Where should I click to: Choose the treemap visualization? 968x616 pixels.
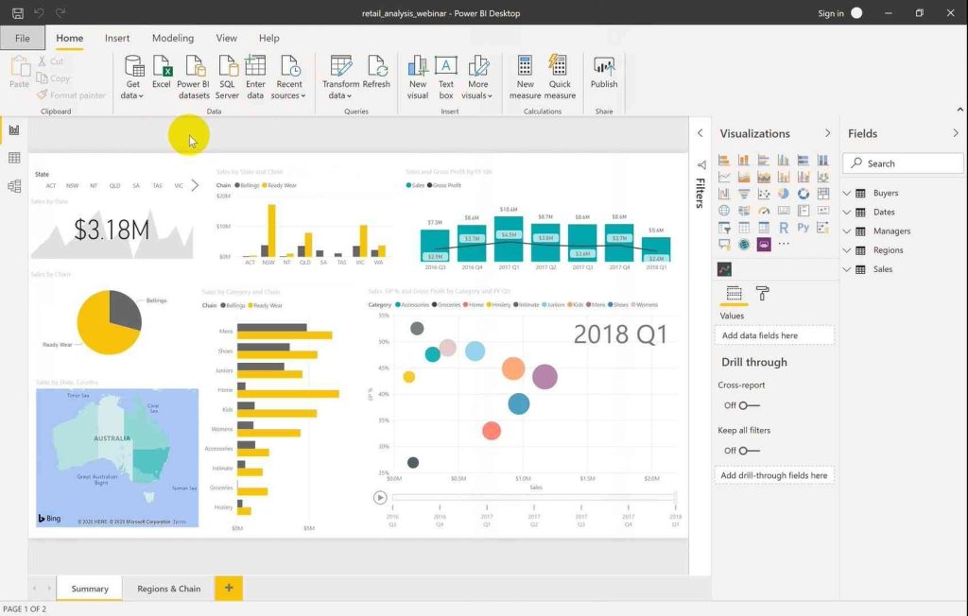point(823,194)
